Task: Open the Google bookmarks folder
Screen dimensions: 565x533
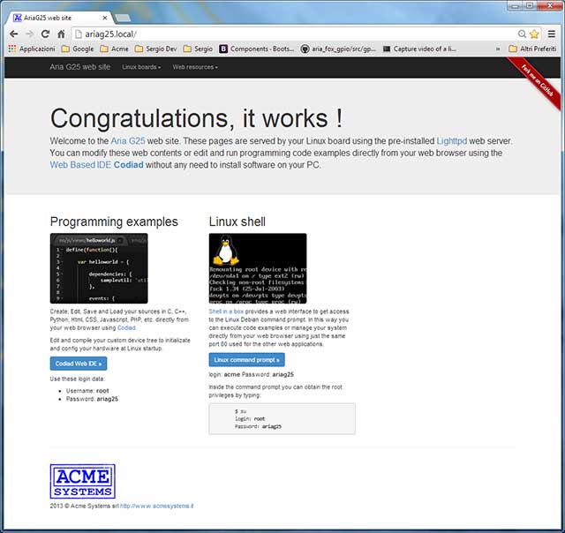Action: (78, 49)
